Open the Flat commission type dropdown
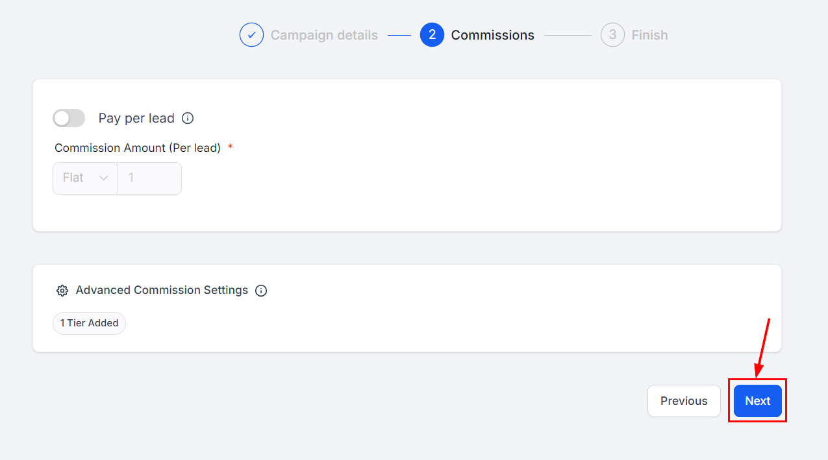This screenshot has height=460, width=828. click(84, 178)
